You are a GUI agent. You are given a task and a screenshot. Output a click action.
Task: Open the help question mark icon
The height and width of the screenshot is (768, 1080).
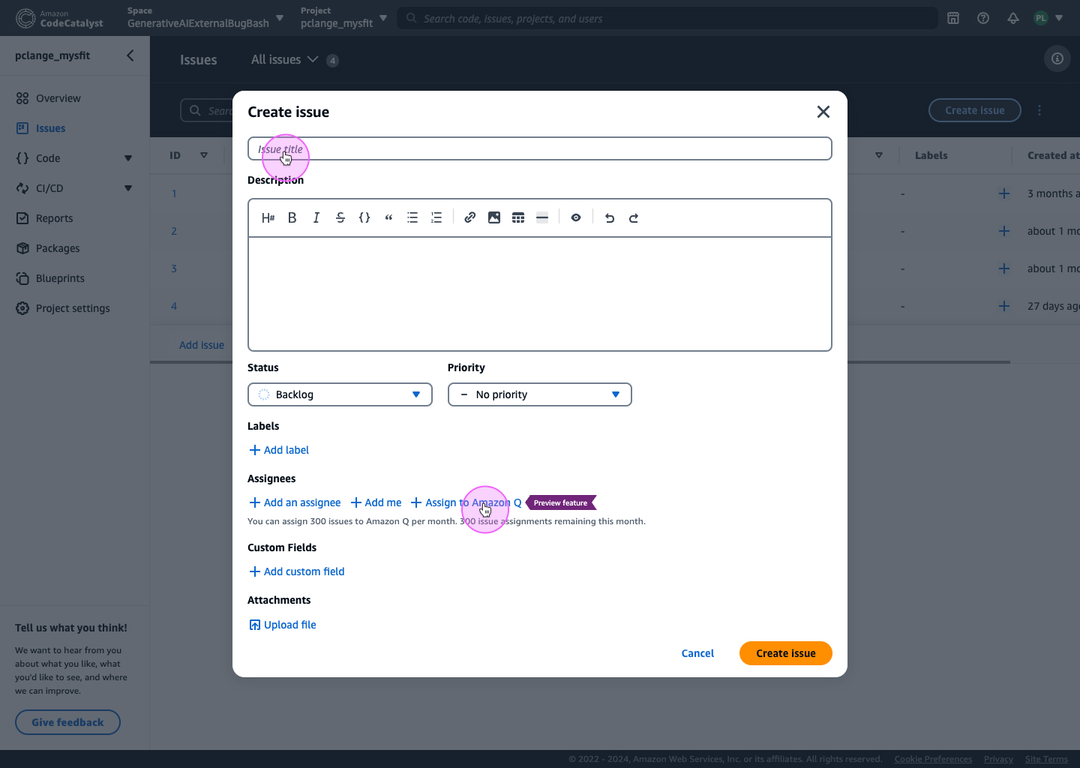[x=983, y=18]
